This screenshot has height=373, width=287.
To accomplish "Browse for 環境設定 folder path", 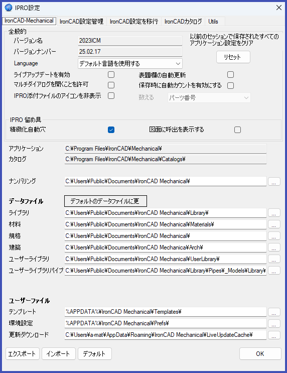I will 274,323.
